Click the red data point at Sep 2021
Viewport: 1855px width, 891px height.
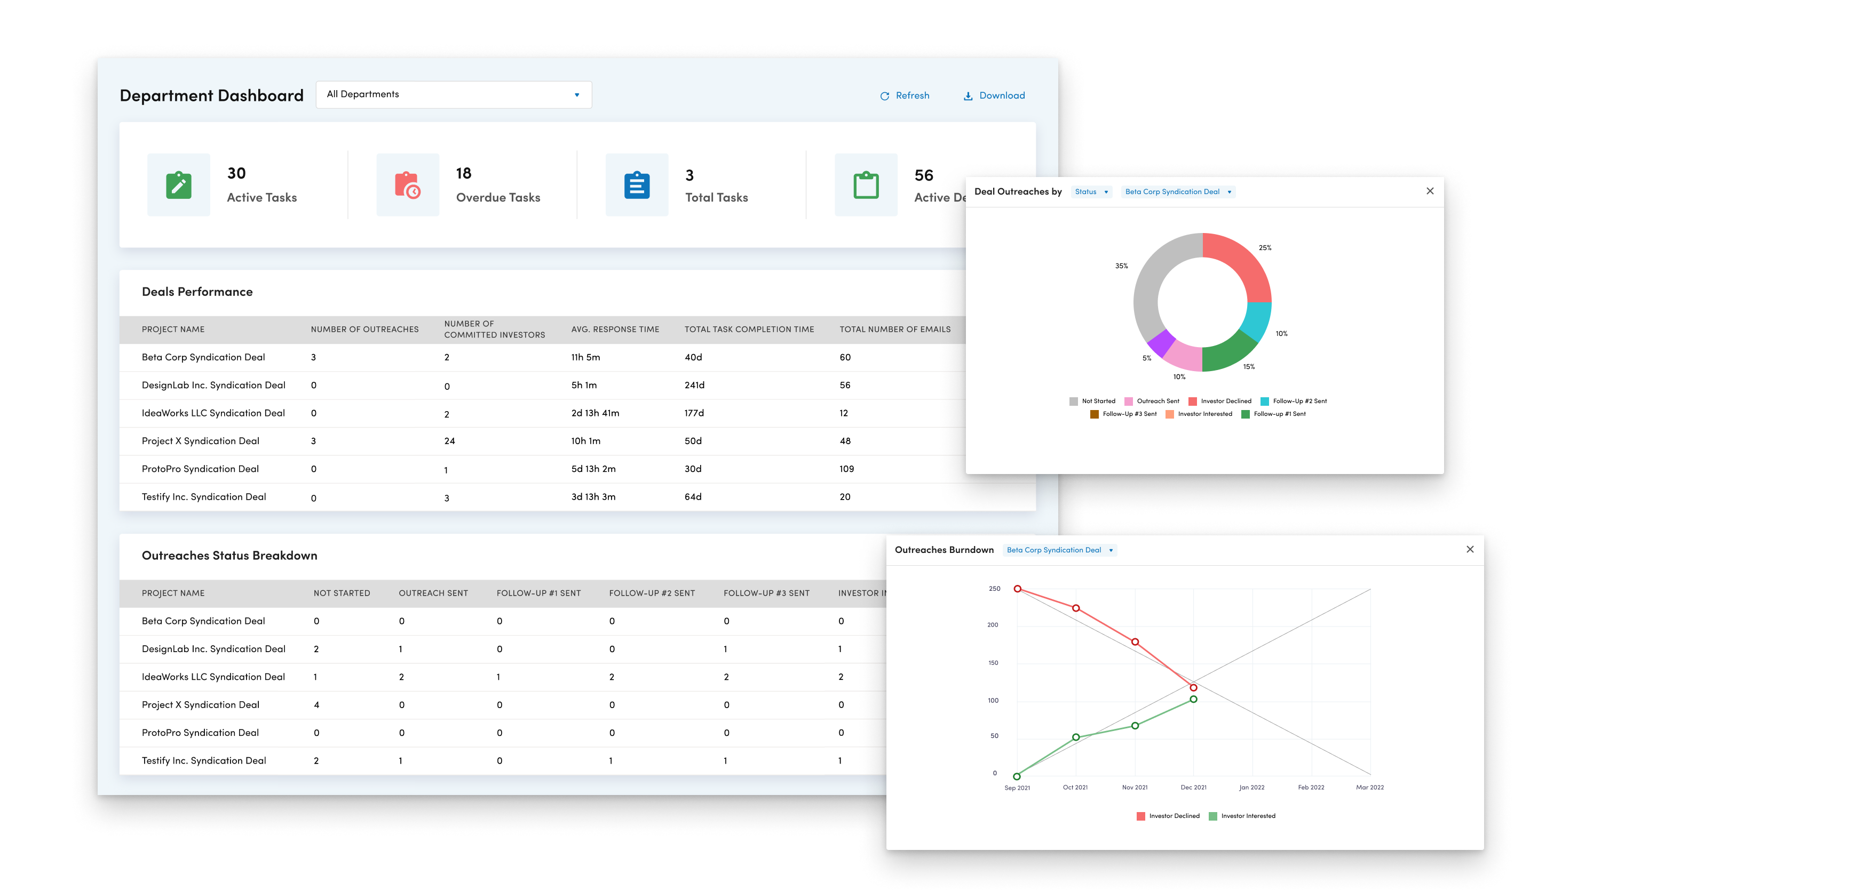[x=1018, y=589]
